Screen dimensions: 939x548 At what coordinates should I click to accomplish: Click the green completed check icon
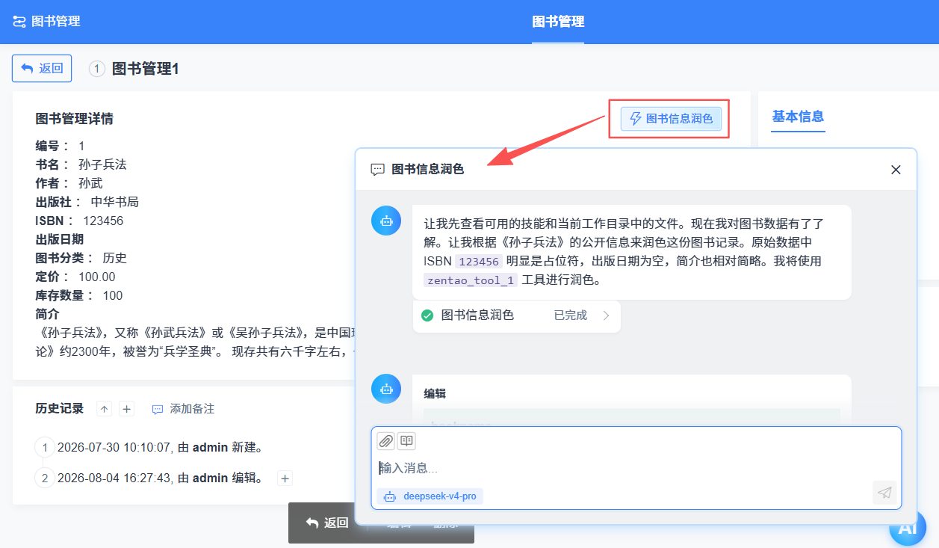427,315
